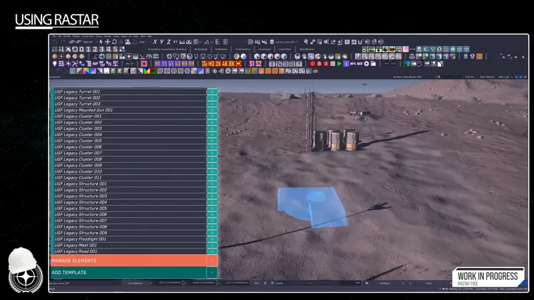Viewport: 534px width, 300px height.
Task: Click the MOV export icon
Action: tap(360, 63)
